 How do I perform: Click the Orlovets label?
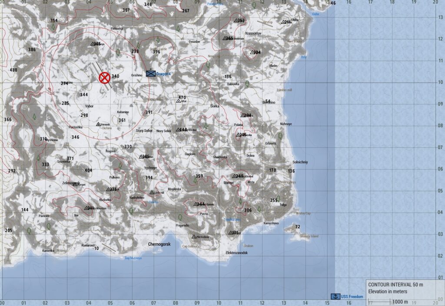click(x=270, y=143)
